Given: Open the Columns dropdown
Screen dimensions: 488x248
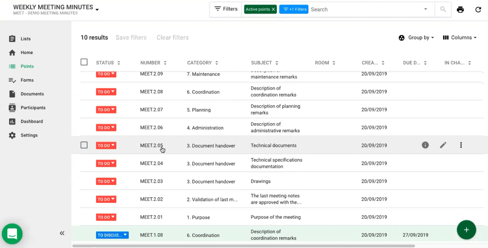Looking at the screenshot, I should tap(459, 37).
